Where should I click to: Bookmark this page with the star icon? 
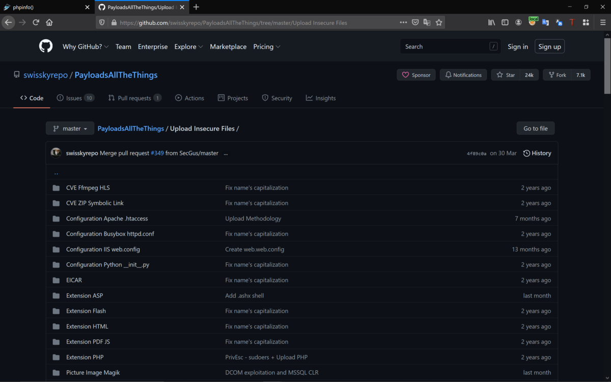coord(439,22)
